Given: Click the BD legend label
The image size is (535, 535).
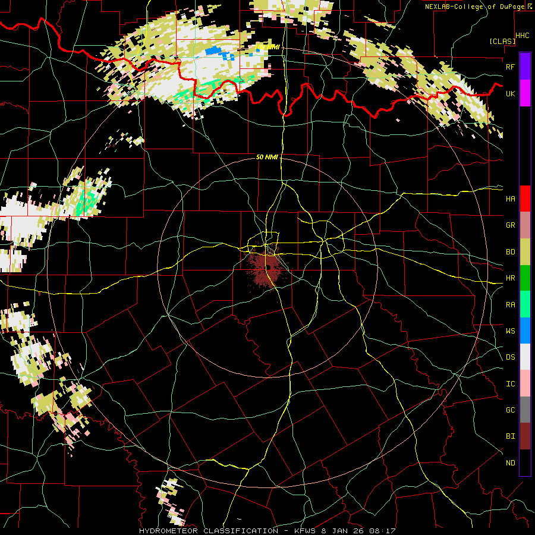Looking at the screenshot, I should pyautogui.click(x=510, y=252).
